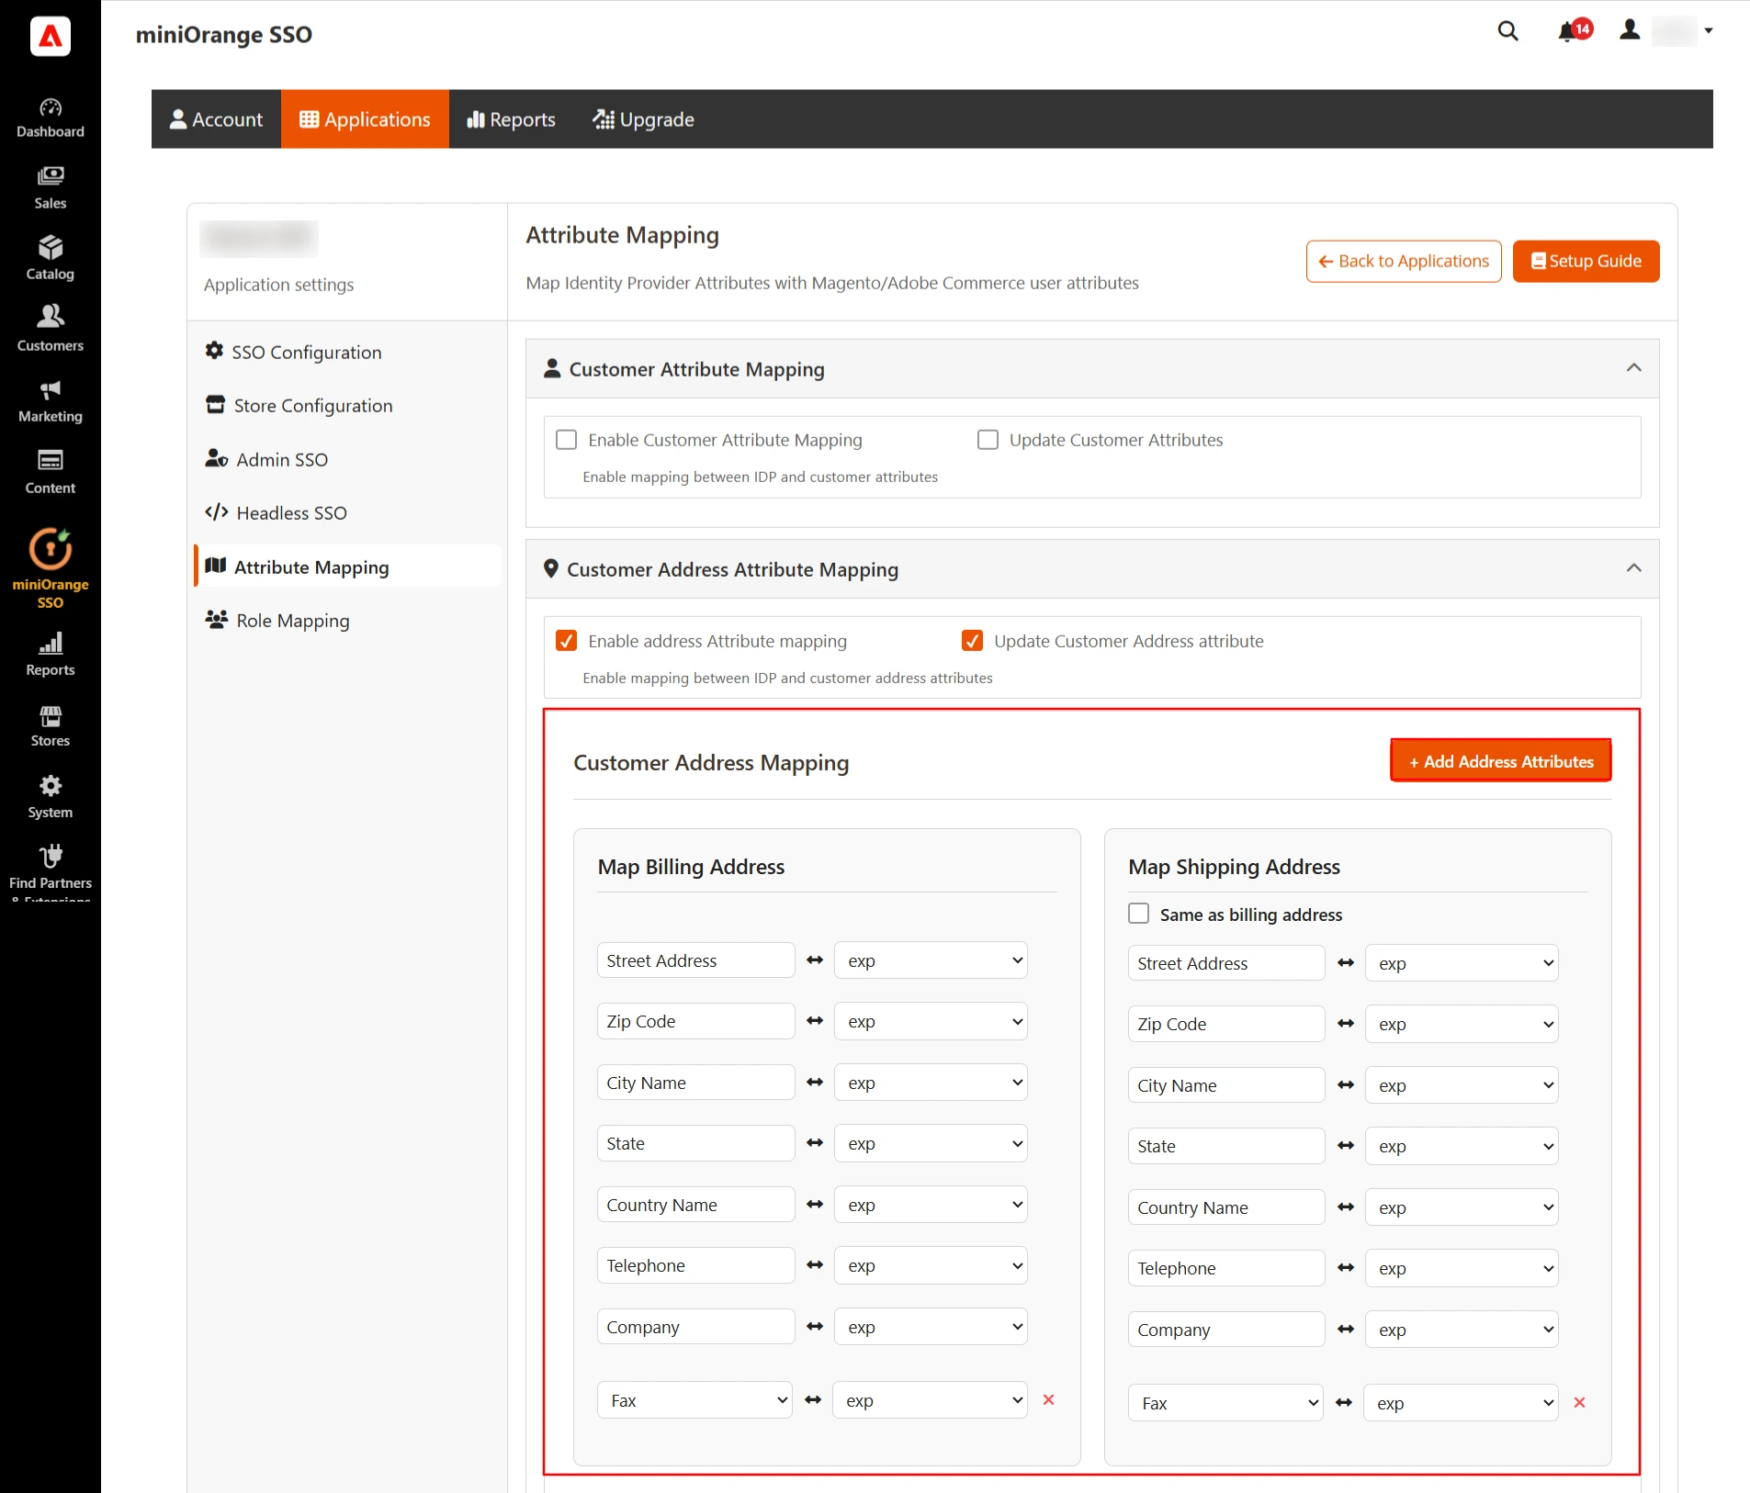
Task: Open shipping City Name exp dropdown
Action: [x=1462, y=1085]
